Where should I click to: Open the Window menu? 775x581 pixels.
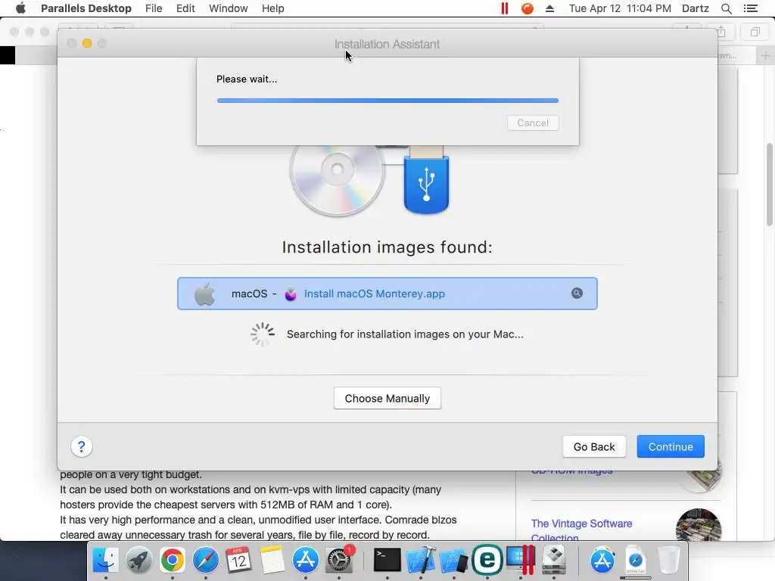[x=229, y=8]
